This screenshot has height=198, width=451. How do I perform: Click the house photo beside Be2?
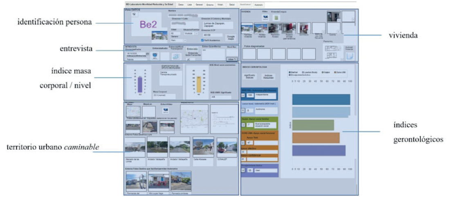point(159,36)
